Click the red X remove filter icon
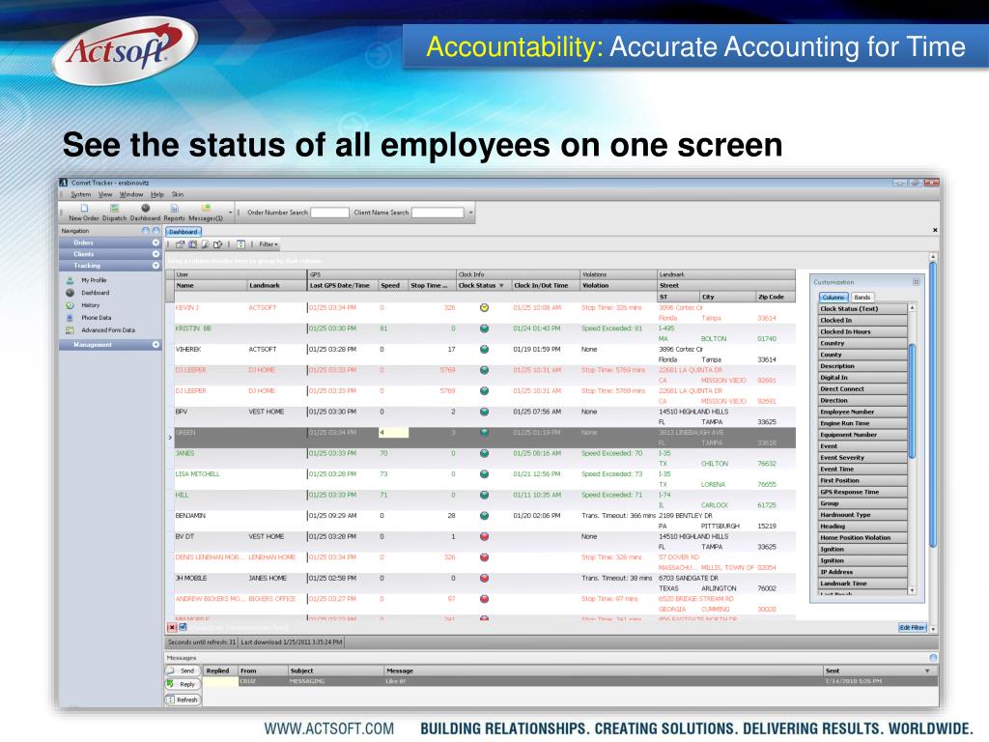 [172, 627]
